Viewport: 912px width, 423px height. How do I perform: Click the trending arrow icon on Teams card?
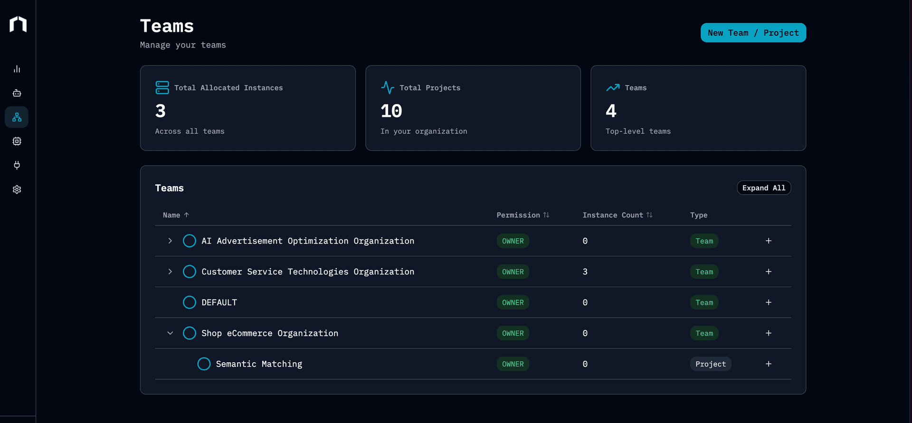click(613, 87)
